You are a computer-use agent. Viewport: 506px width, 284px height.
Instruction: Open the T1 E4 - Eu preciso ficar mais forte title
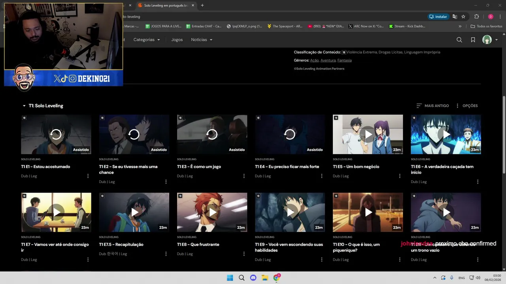click(x=287, y=166)
